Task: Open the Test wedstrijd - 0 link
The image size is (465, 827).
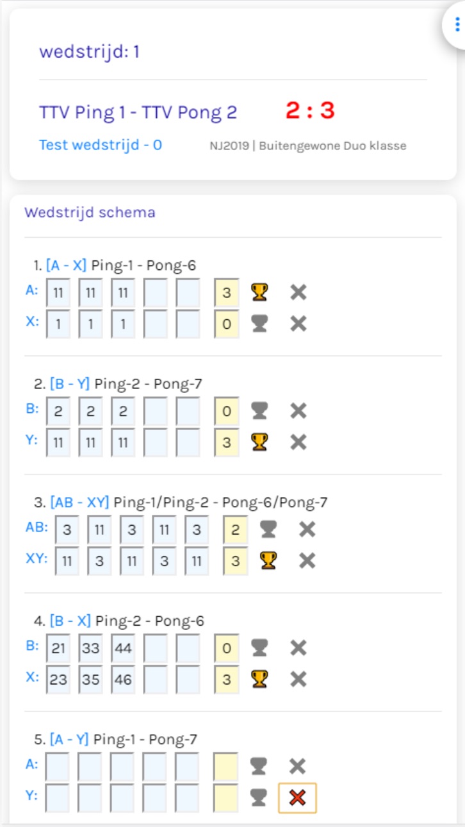Action: [101, 145]
